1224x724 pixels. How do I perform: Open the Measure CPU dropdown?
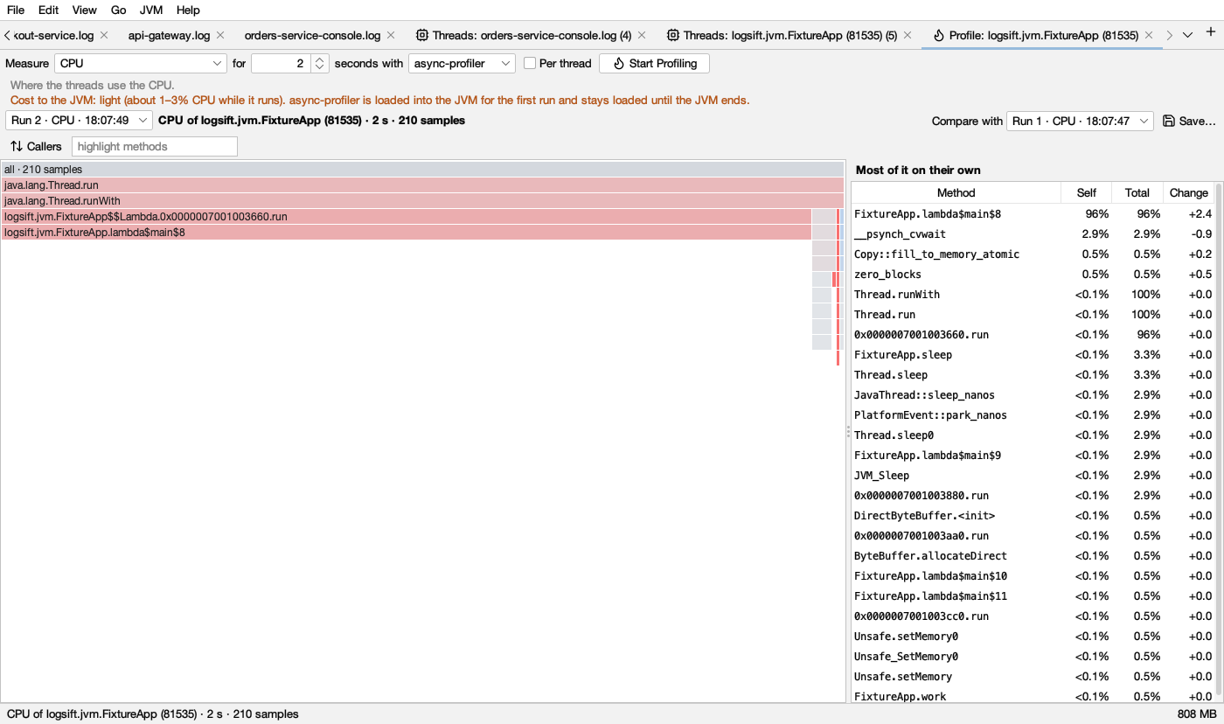point(141,64)
